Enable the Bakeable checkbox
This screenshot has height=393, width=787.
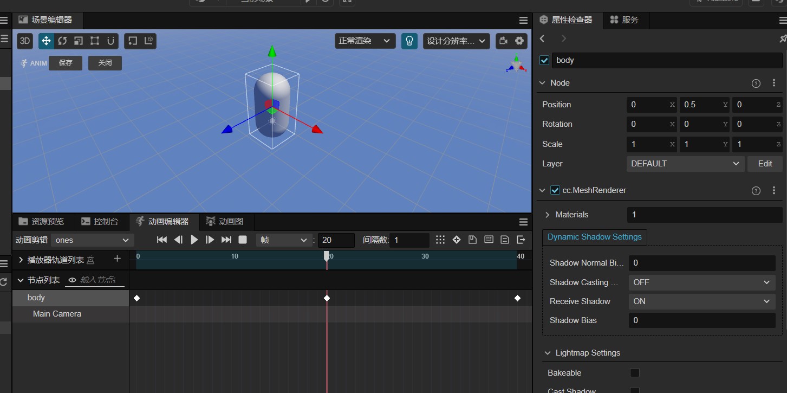pos(635,372)
